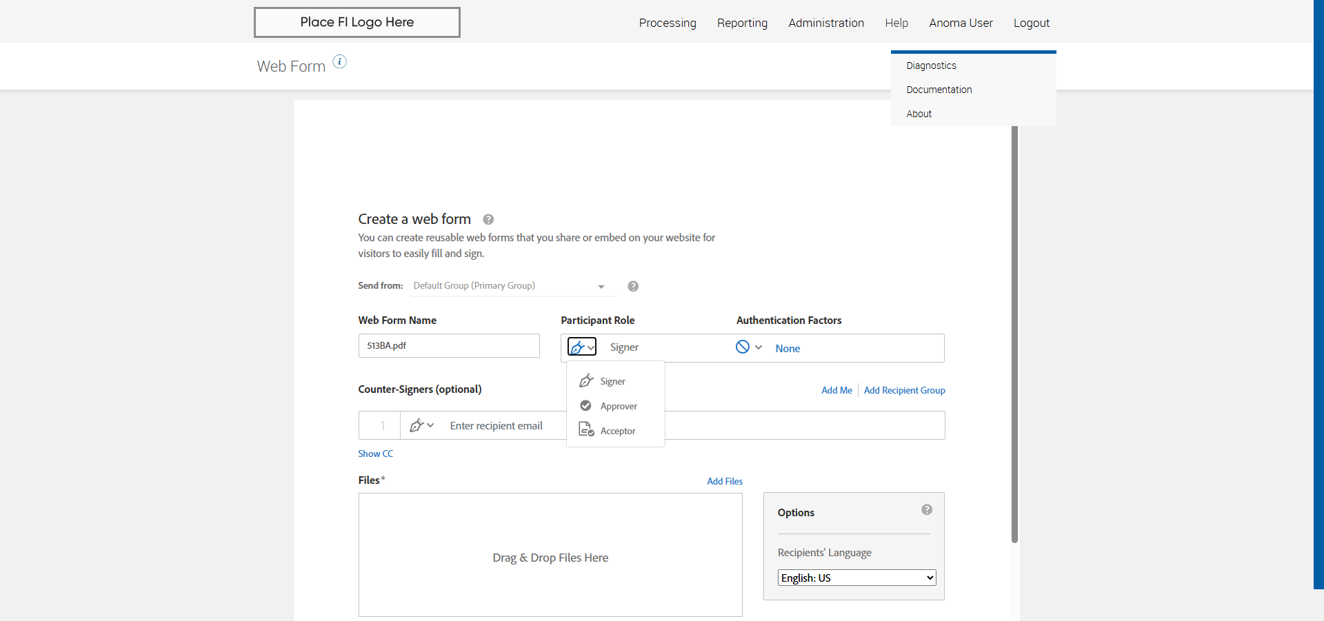This screenshot has width=1324, height=621.
Task: Click the Show CC link
Action: point(375,454)
